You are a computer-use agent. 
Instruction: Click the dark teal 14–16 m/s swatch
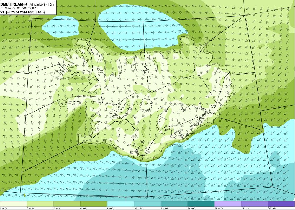click(201, 204)
